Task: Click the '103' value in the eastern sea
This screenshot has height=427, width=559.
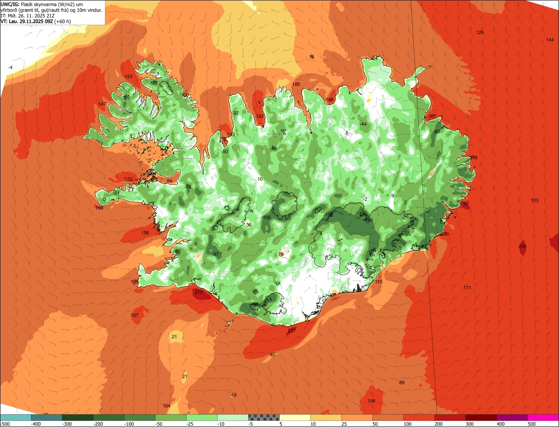Action: pos(535,201)
